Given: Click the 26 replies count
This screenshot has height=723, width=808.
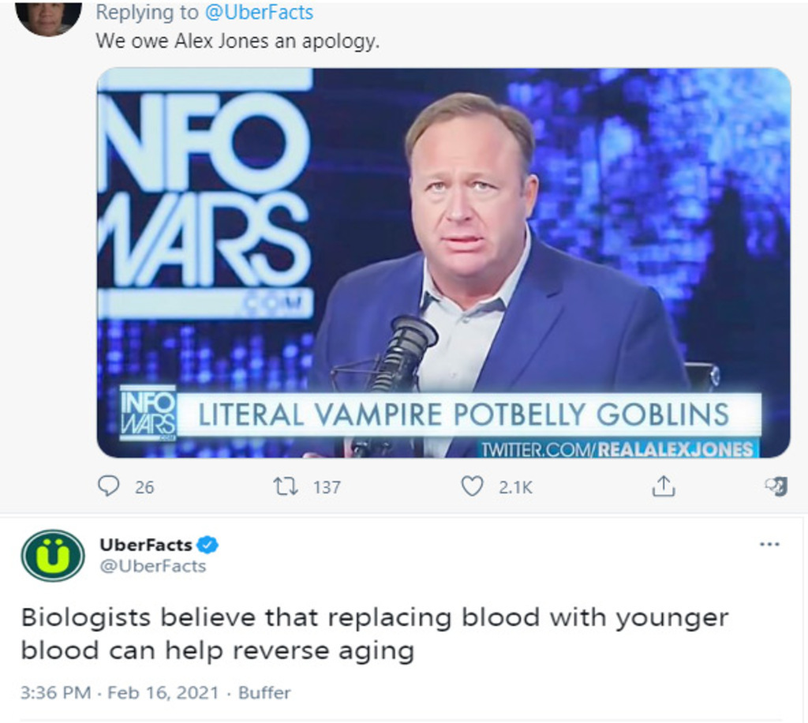Looking at the screenshot, I should coord(144,488).
